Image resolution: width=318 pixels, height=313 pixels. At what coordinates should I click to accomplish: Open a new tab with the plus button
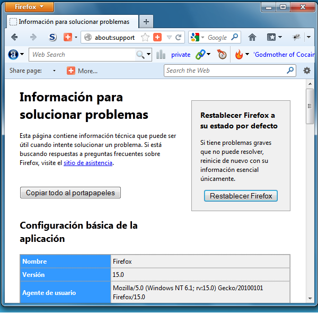click(x=146, y=22)
